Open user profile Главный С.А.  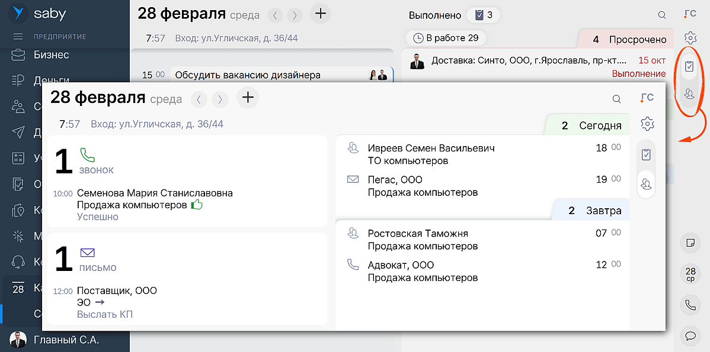click(66, 340)
